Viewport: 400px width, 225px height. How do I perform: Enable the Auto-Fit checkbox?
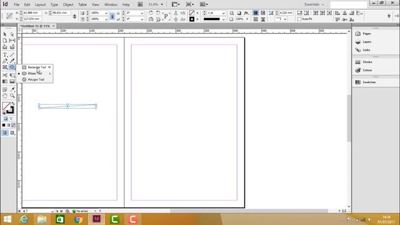(x=299, y=19)
